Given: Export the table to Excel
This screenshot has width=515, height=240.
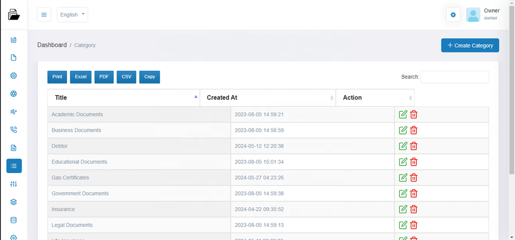Looking at the screenshot, I should coord(80,77).
